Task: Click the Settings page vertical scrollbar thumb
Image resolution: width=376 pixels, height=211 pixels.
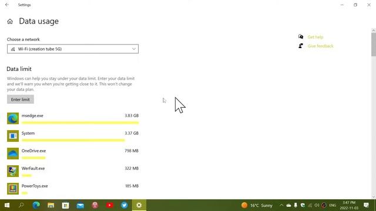Action: 374,45
